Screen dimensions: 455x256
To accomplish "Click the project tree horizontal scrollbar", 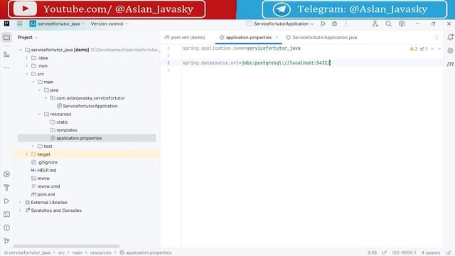I will [66, 246].
